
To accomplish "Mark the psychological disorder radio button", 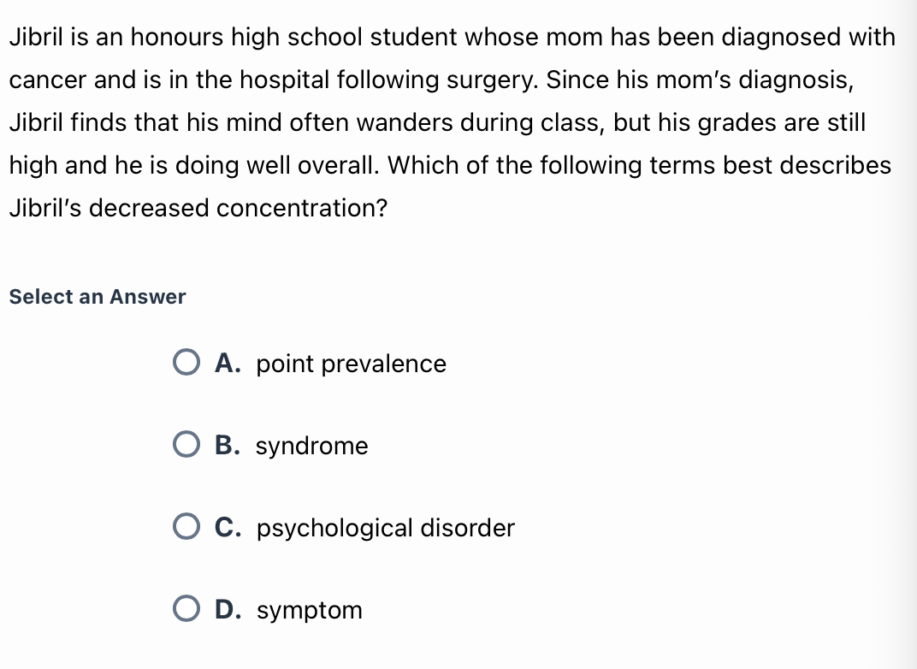I will coord(186,527).
